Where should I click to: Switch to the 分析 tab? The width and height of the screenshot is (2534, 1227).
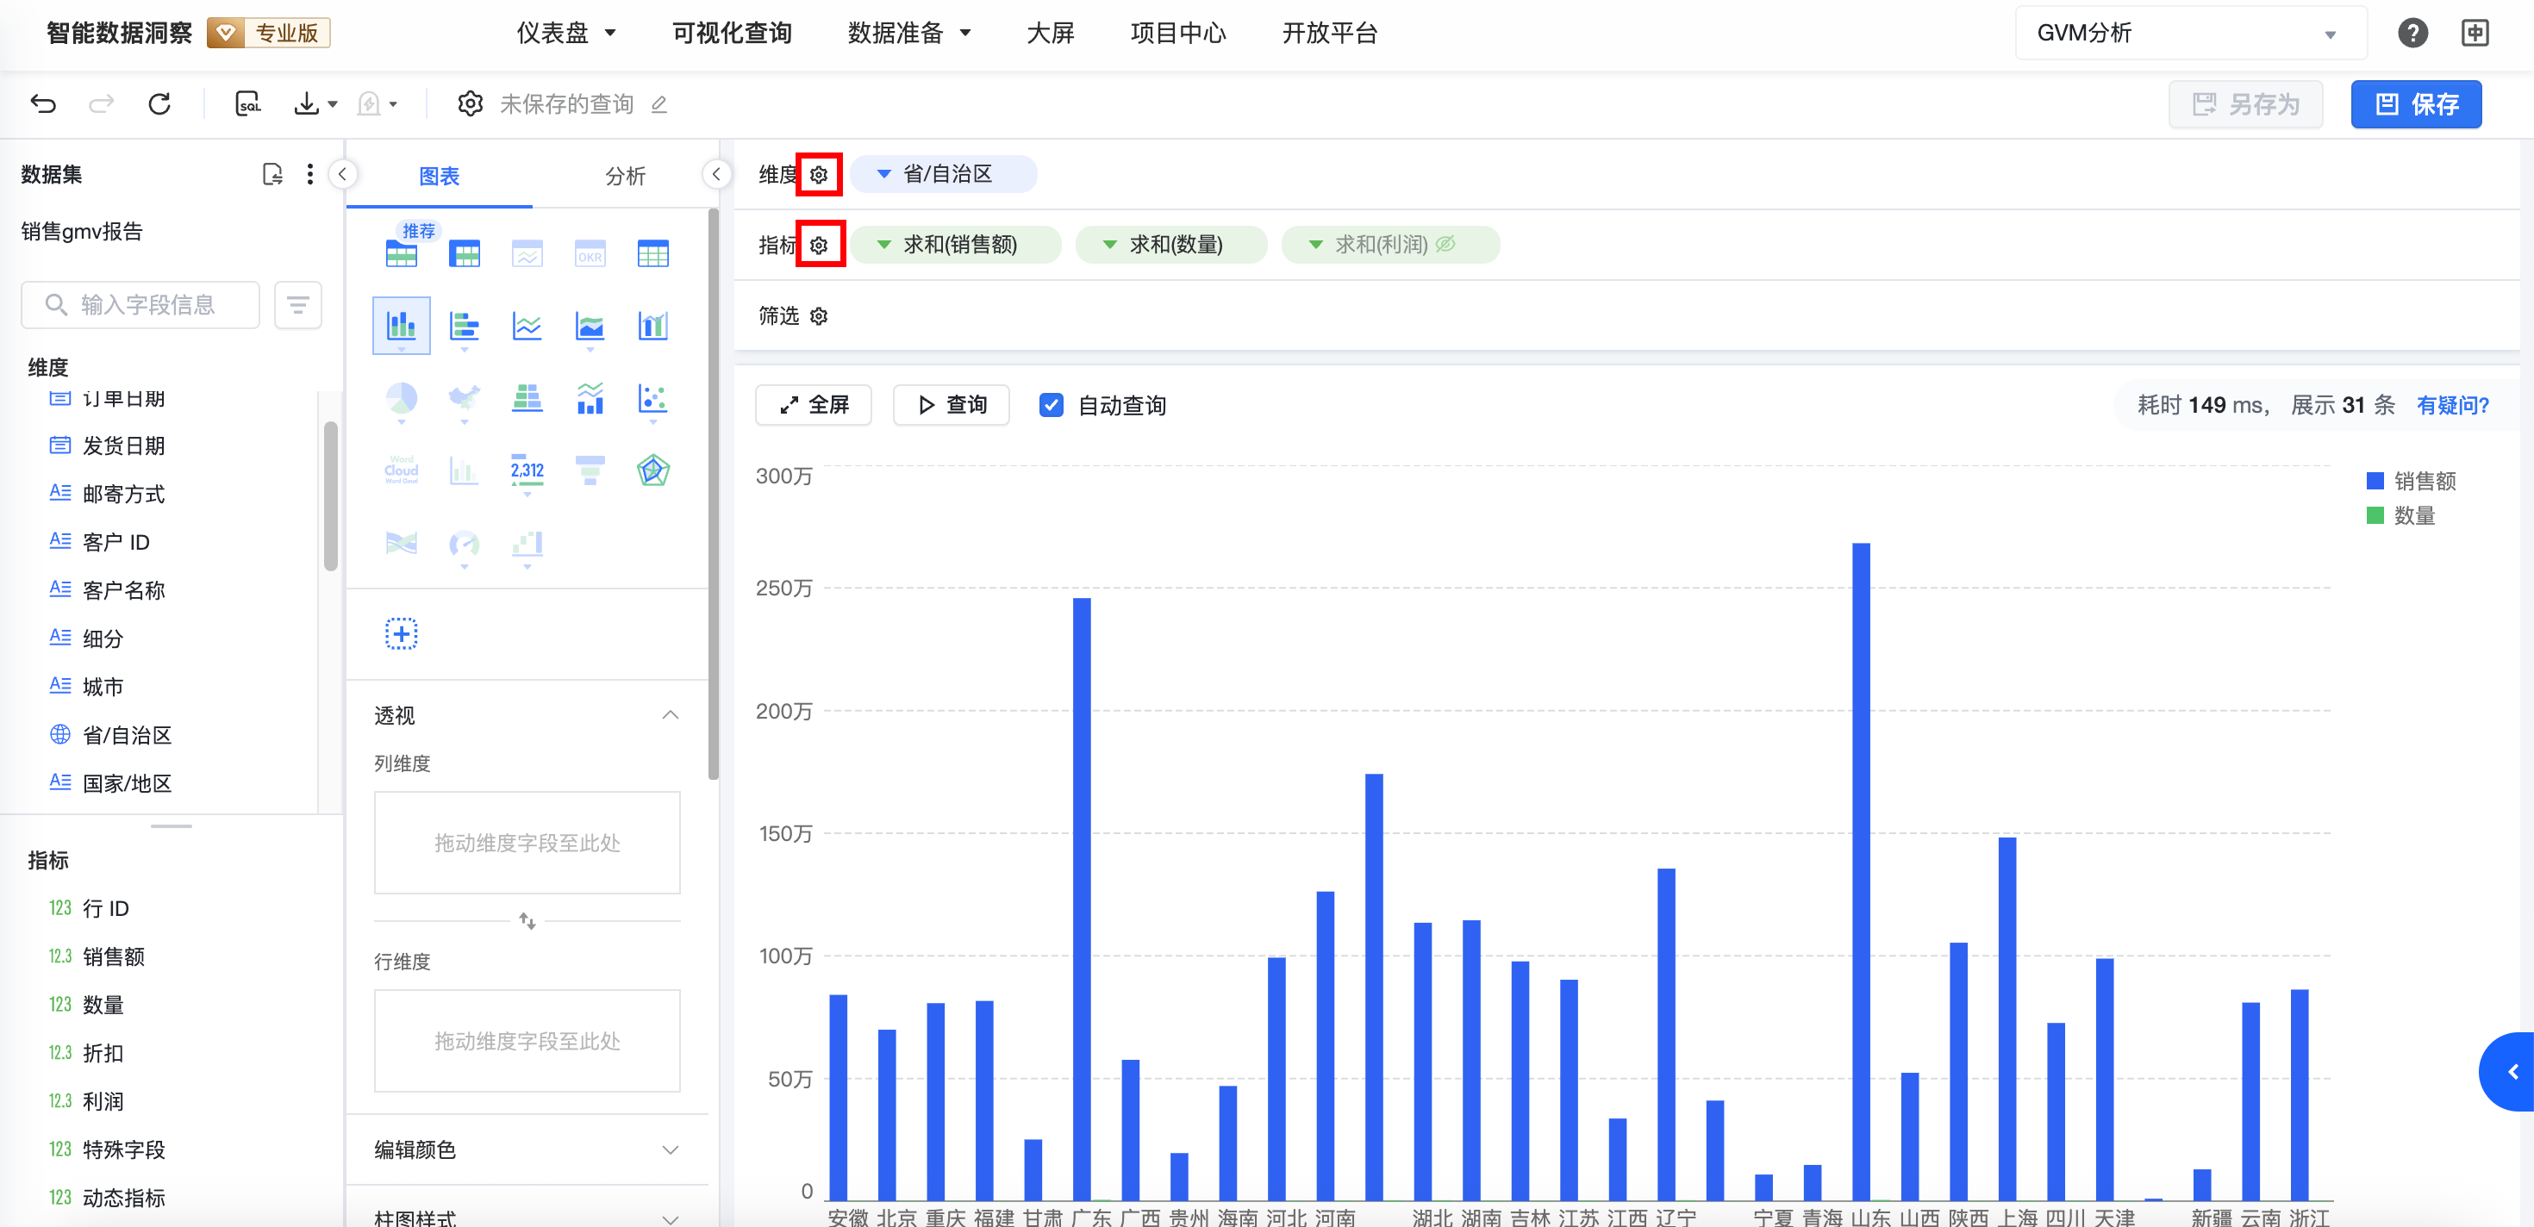point(625,176)
